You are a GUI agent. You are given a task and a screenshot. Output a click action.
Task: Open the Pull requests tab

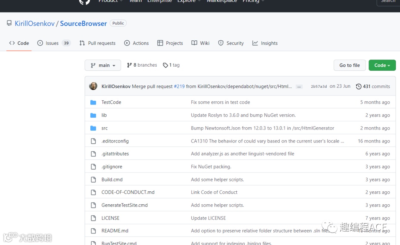97,43
